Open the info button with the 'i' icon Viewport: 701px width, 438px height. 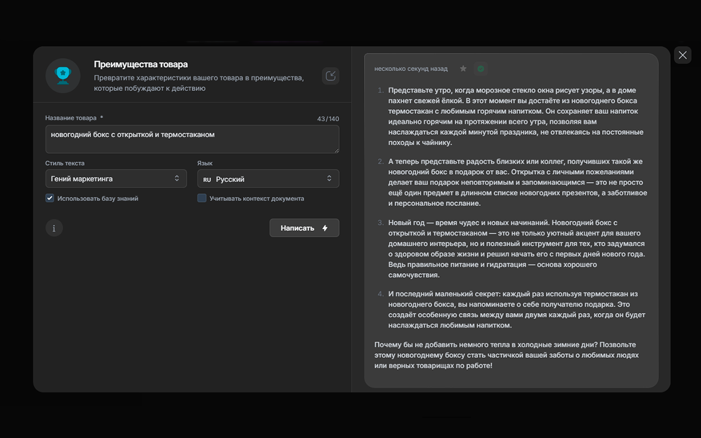click(54, 228)
